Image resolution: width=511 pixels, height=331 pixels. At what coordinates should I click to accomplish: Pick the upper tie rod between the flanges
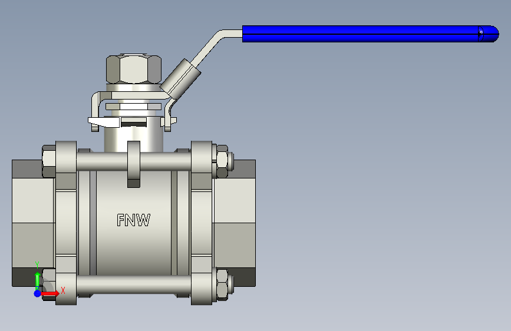click(x=134, y=161)
